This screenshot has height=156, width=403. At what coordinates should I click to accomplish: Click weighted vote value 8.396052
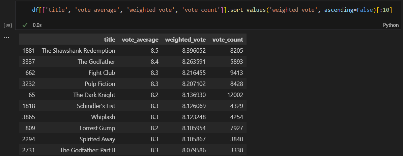194,51
